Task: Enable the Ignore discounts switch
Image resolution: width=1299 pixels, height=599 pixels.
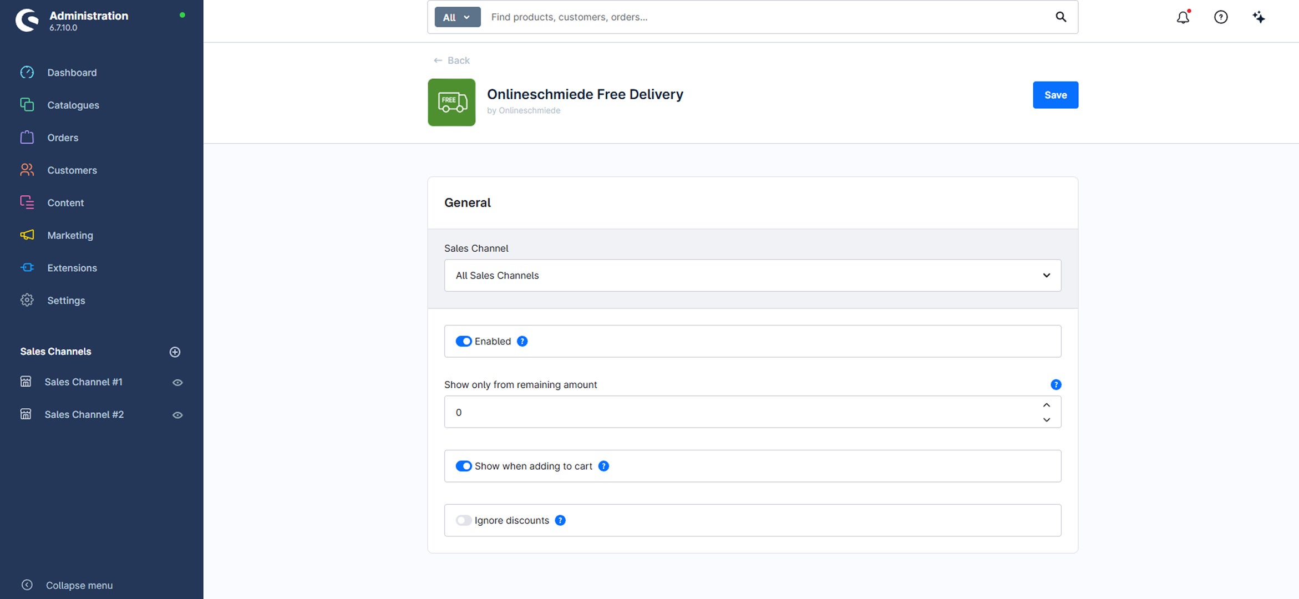Action: pyautogui.click(x=464, y=520)
